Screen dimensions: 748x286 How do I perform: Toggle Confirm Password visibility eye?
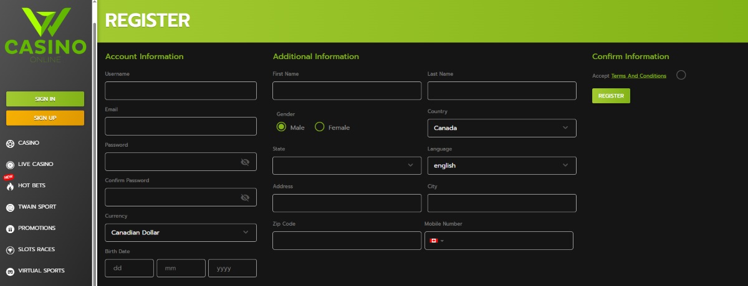[245, 198]
